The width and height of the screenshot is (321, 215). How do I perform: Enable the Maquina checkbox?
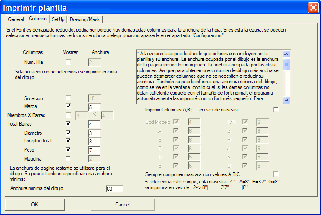click(x=68, y=158)
